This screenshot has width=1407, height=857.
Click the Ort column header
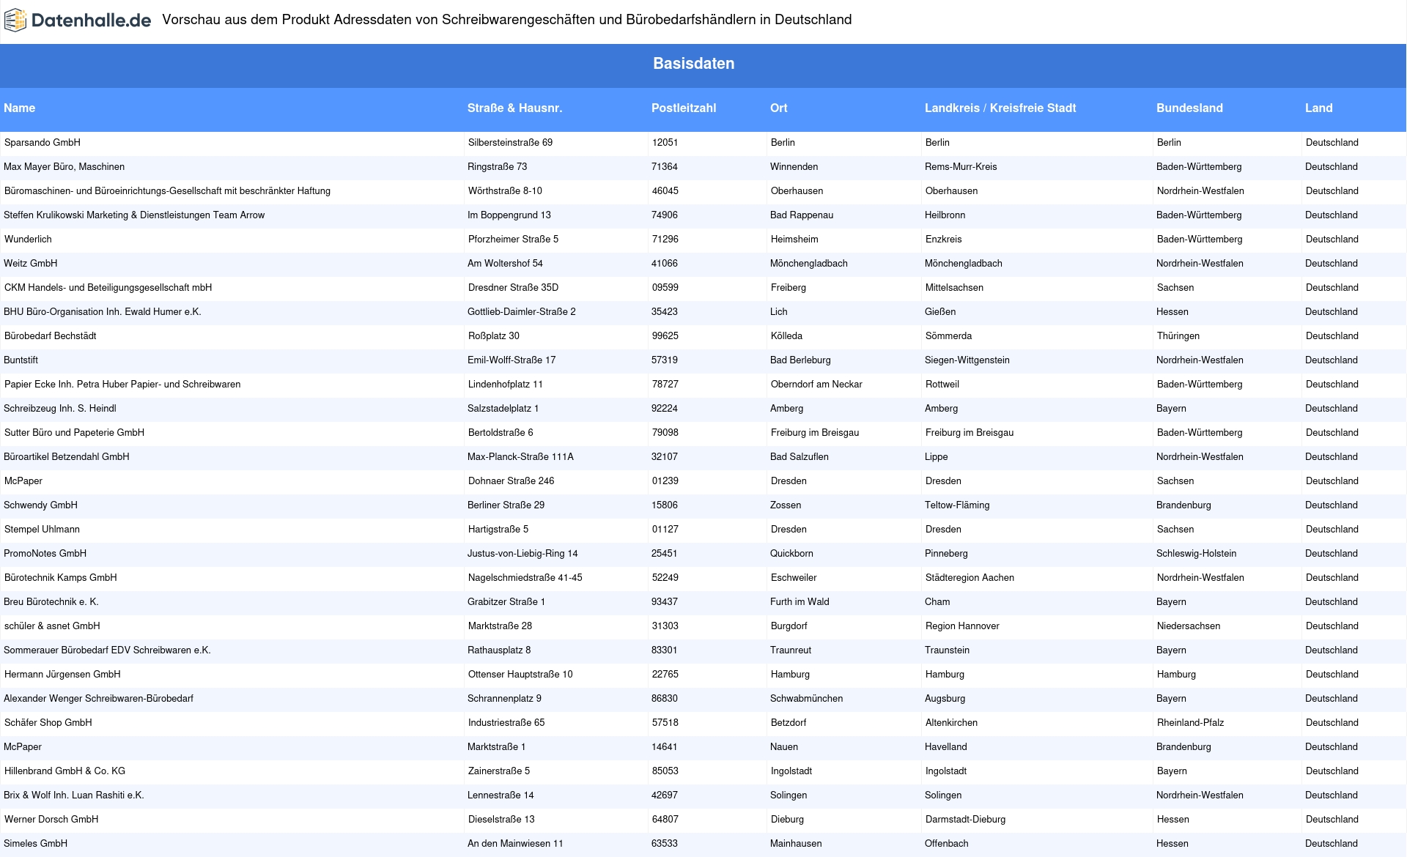tap(779, 108)
